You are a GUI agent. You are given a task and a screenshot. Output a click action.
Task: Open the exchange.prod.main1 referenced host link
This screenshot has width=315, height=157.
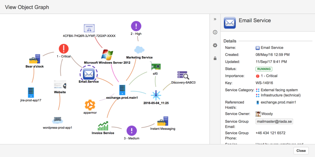(278, 102)
